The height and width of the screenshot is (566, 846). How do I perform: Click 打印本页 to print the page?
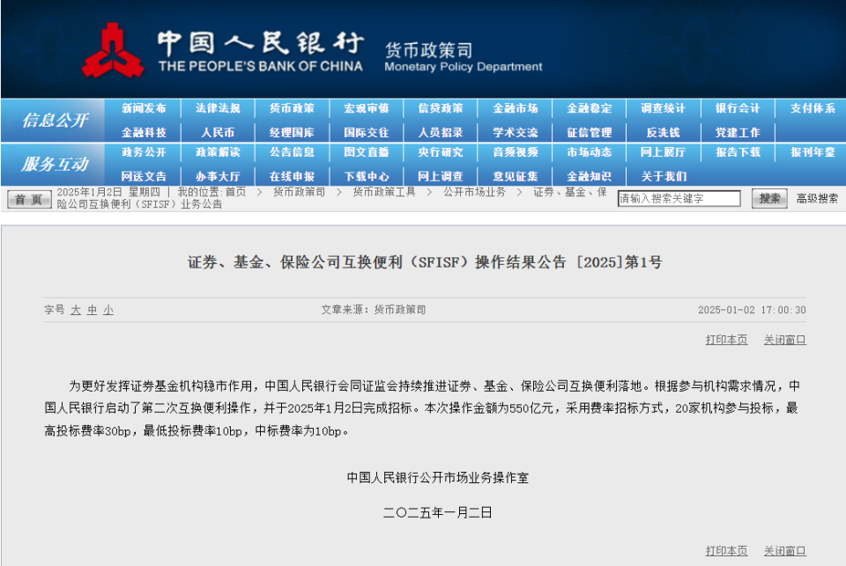(x=725, y=339)
